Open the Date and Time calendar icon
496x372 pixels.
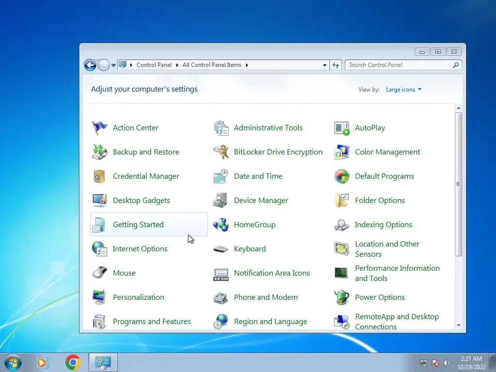221,176
